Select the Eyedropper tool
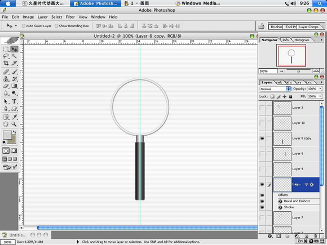Viewport: 327px width, 245px height. (x=14, y=117)
